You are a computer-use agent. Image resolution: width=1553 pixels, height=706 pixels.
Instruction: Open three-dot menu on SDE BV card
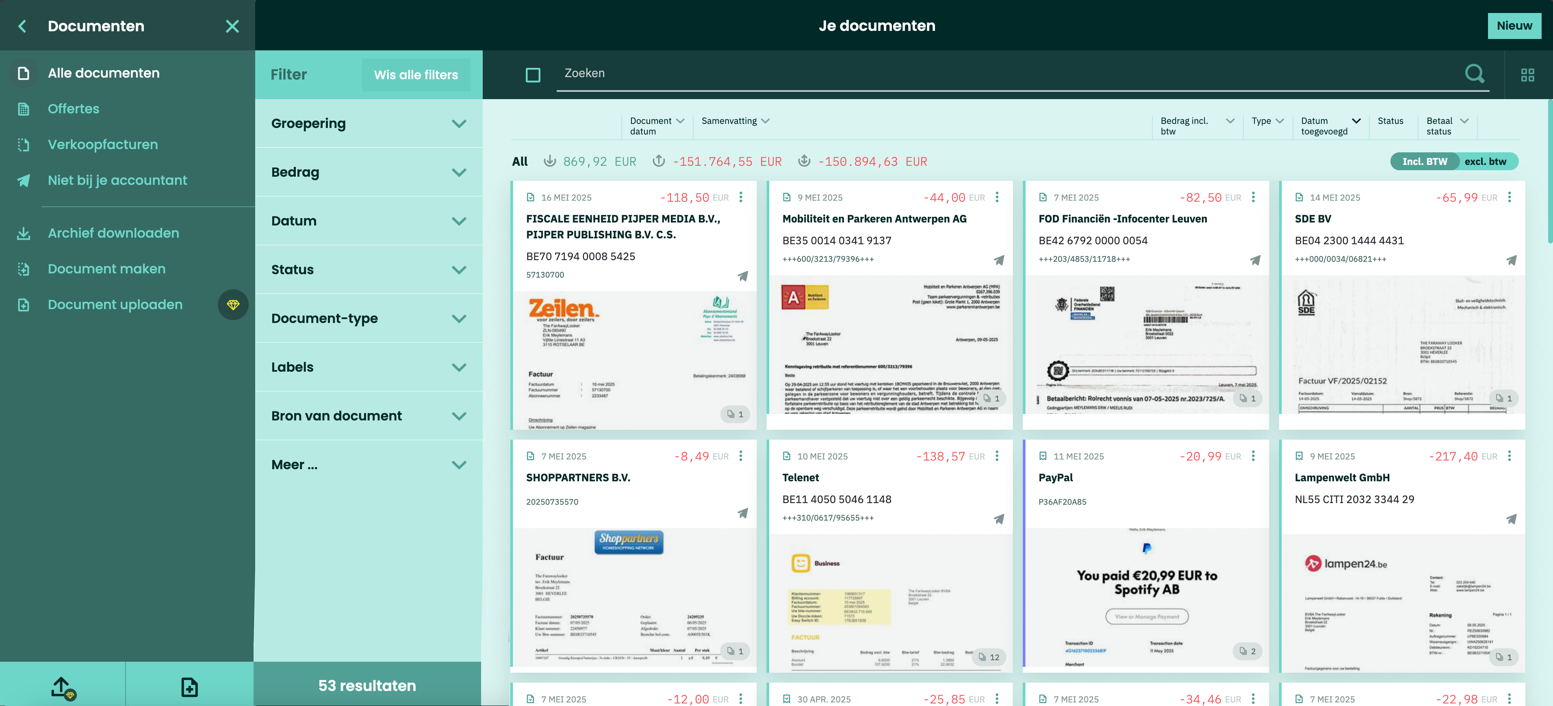coord(1509,197)
